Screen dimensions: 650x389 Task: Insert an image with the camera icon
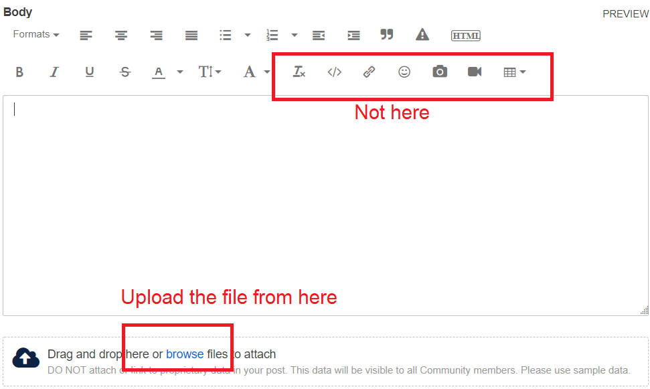coord(439,72)
